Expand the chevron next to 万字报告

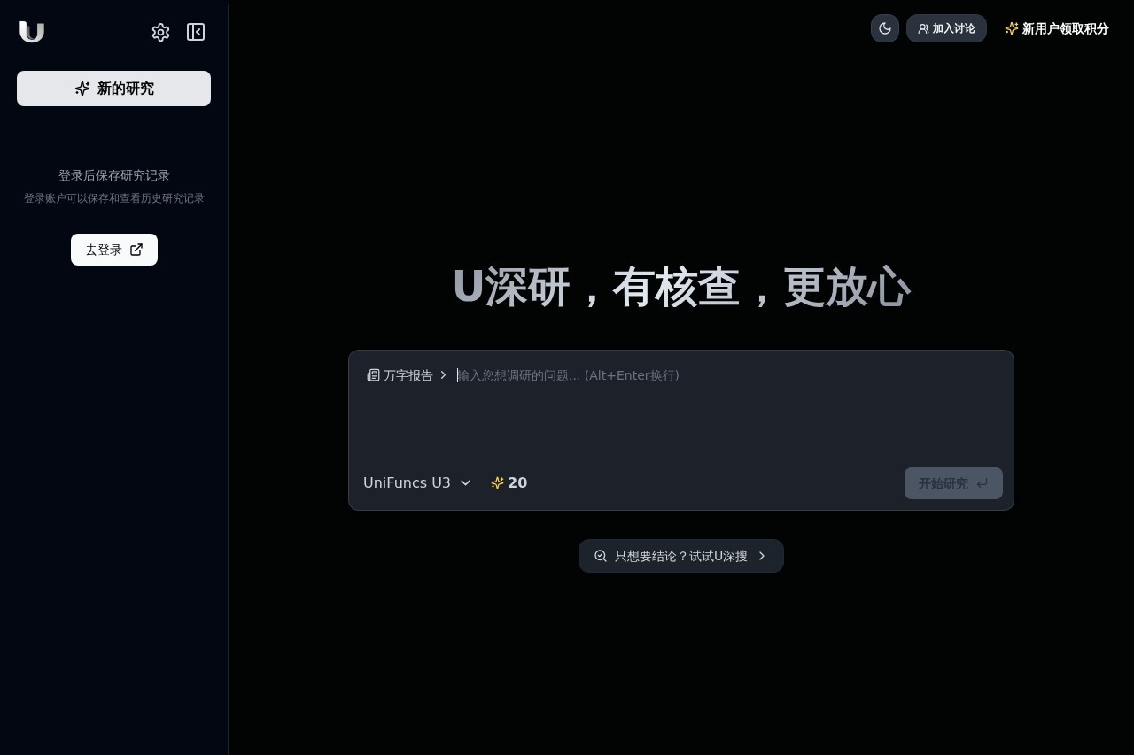(444, 375)
